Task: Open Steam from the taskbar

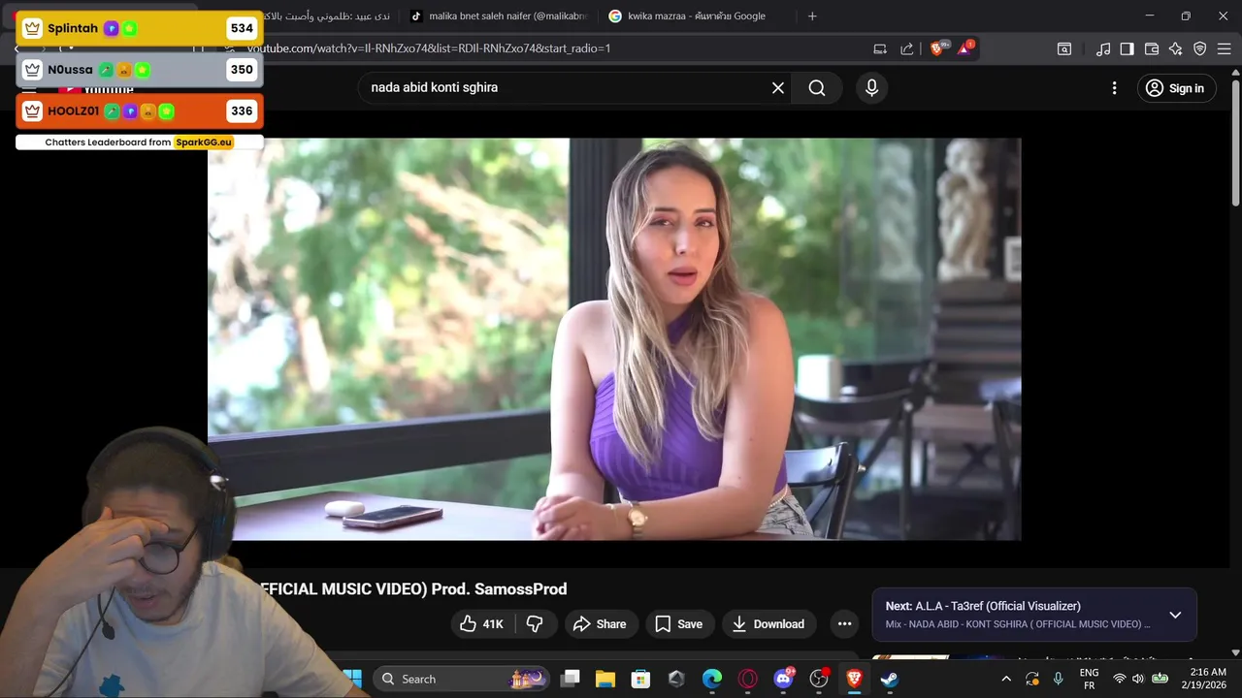Action: point(889,679)
